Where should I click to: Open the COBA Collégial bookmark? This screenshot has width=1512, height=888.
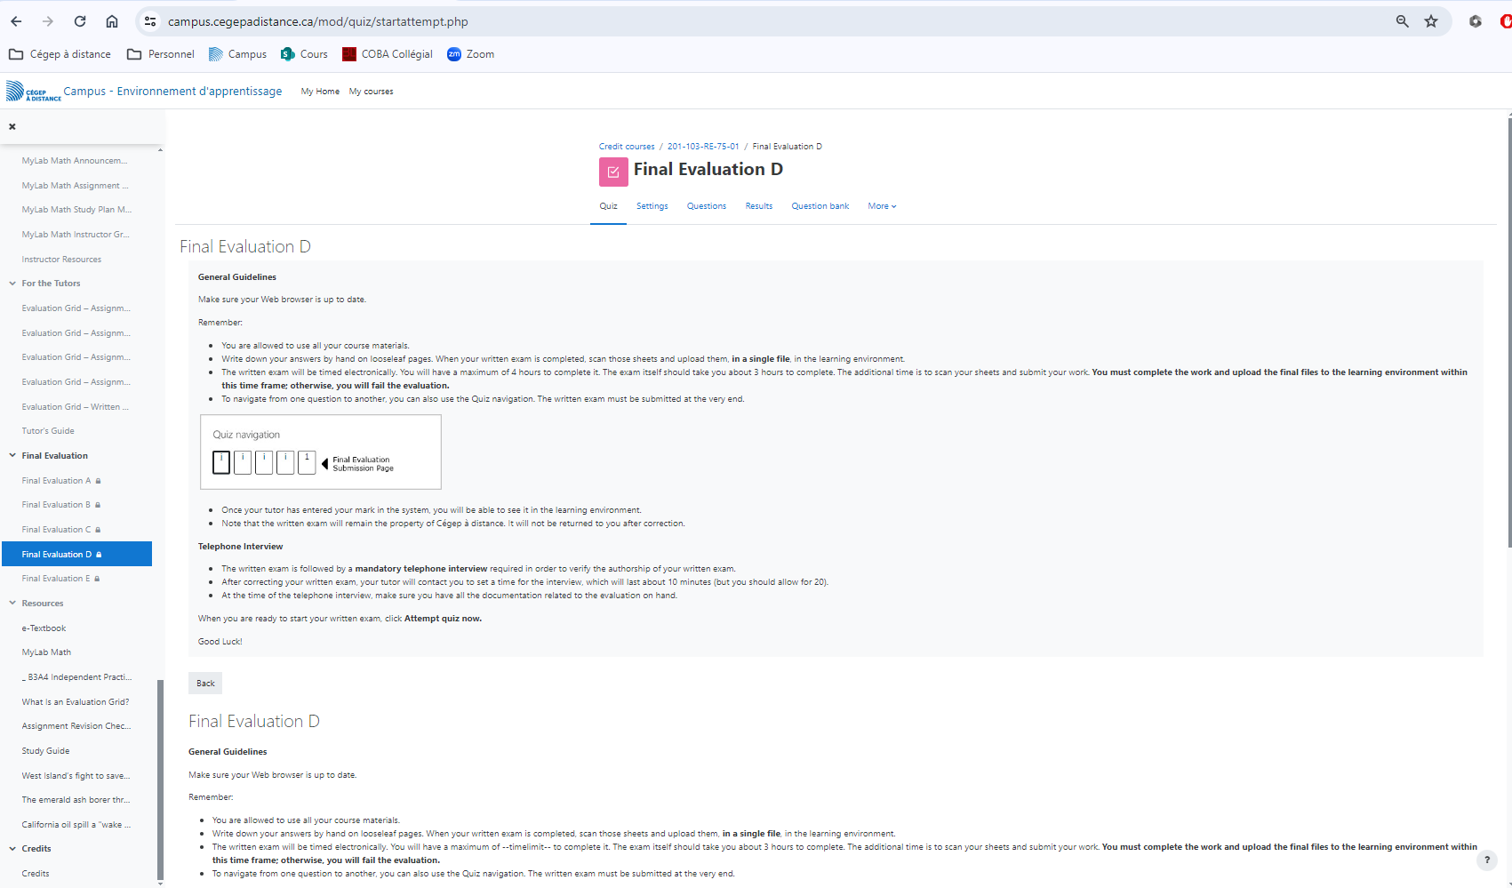(388, 54)
